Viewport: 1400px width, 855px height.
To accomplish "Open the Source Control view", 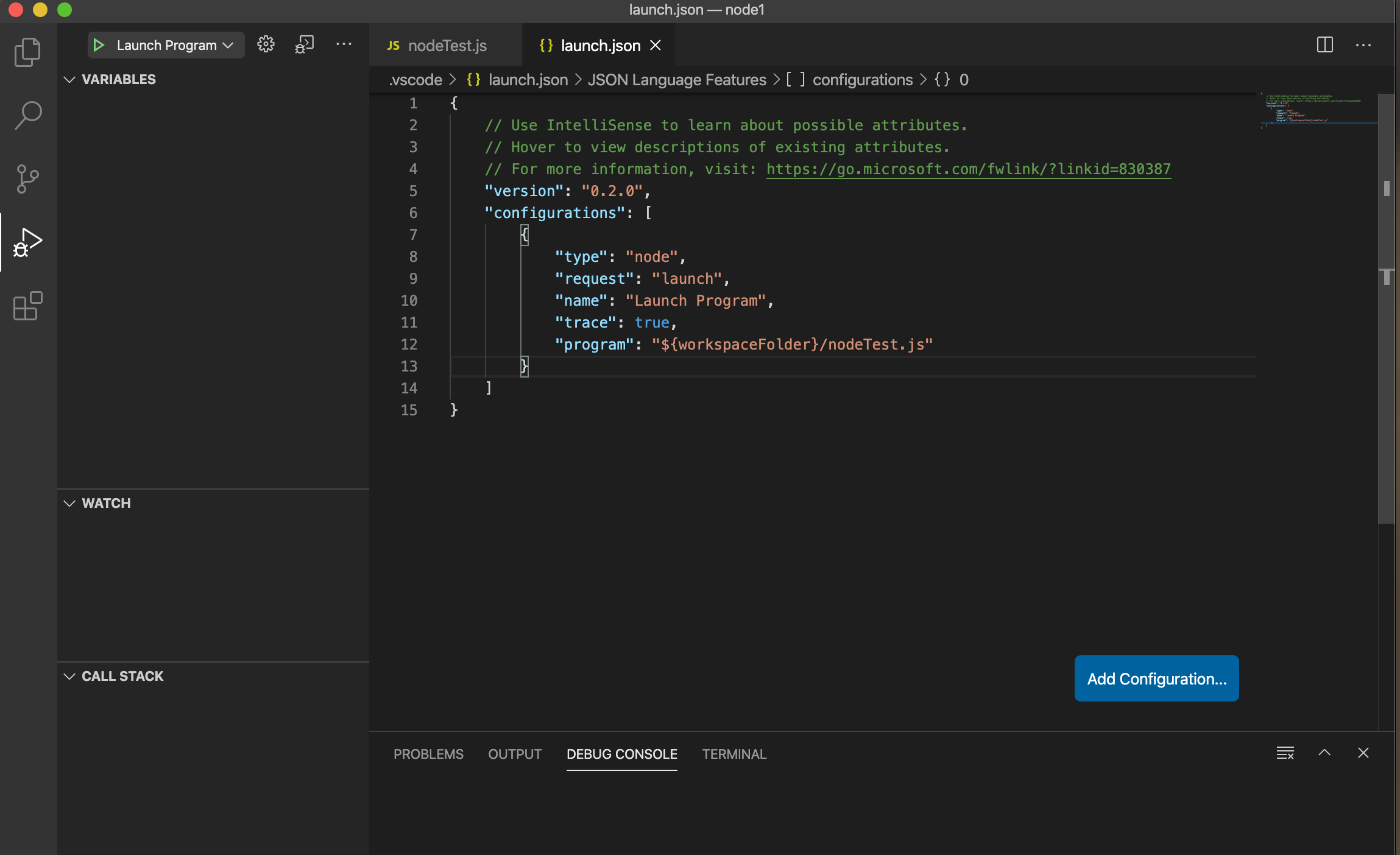I will (27, 178).
